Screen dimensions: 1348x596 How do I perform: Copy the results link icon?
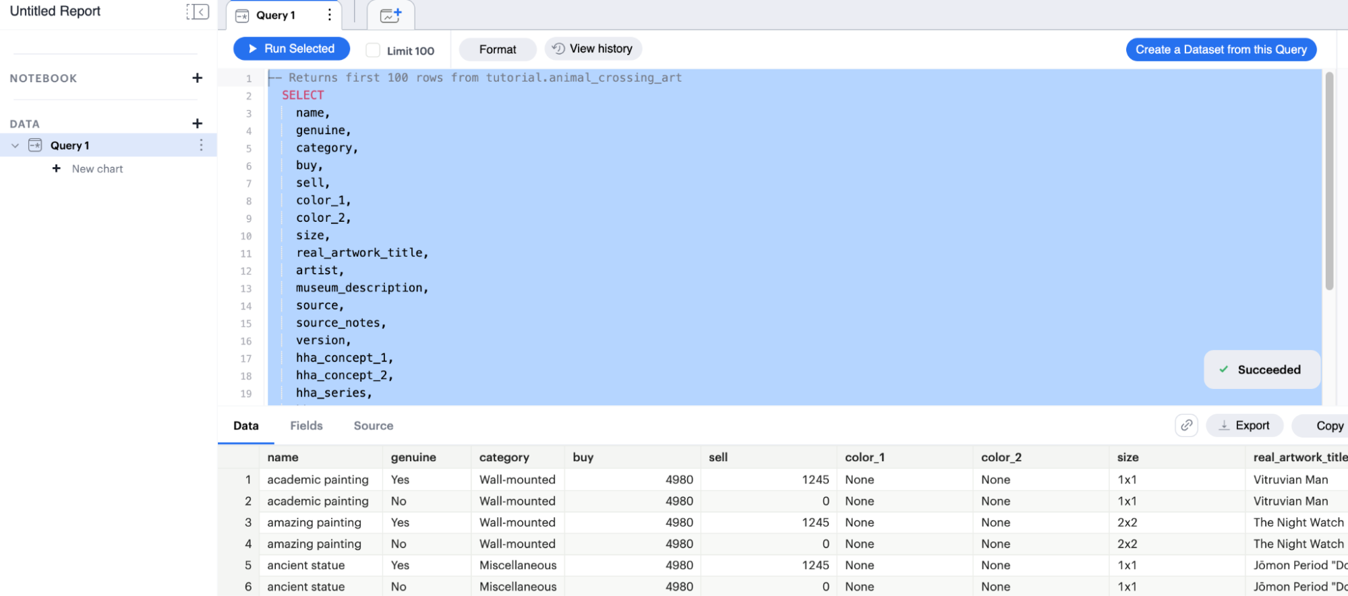click(x=1186, y=425)
